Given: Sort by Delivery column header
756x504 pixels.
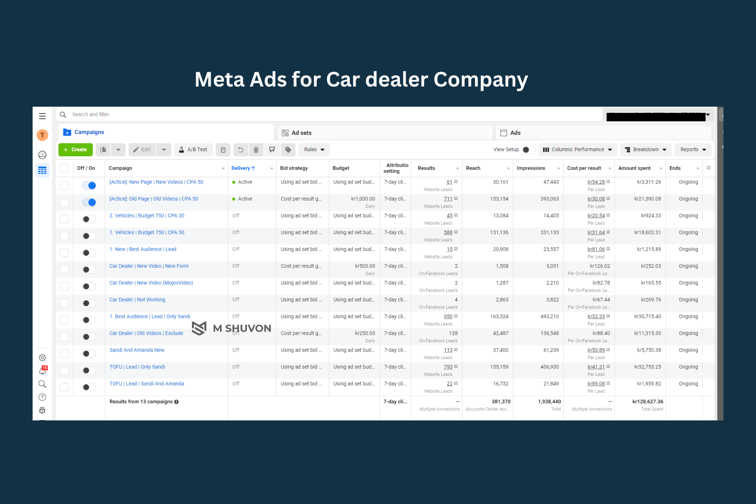Looking at the screenshot, I should click(x=243, y=168).
